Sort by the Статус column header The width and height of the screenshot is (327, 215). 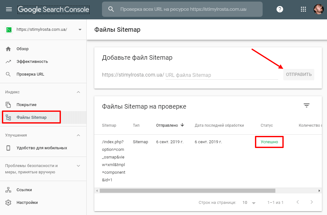(x=266, y=125)
